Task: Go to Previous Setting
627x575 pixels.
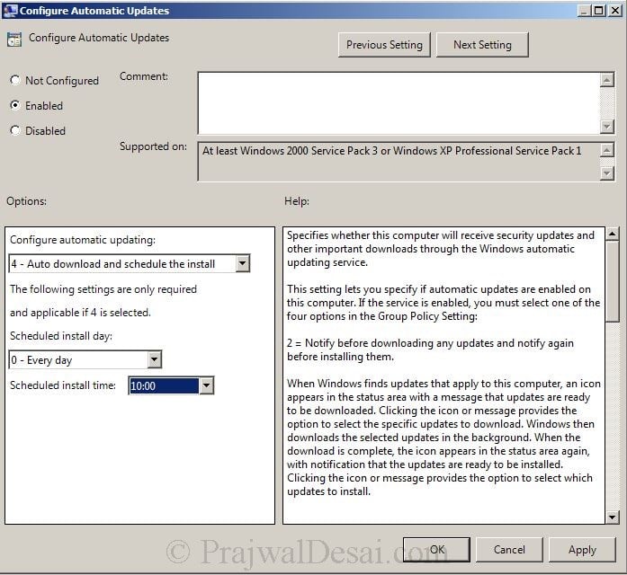Action: tap(384, 45)
